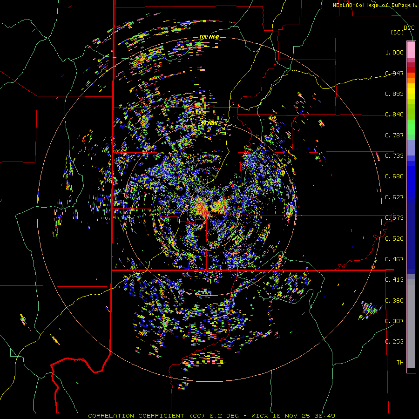This screenshot has width=419, height=419.
Task: Click the 100 NMI range ring label
Action: pyautogui.click(x=209, y=37)
